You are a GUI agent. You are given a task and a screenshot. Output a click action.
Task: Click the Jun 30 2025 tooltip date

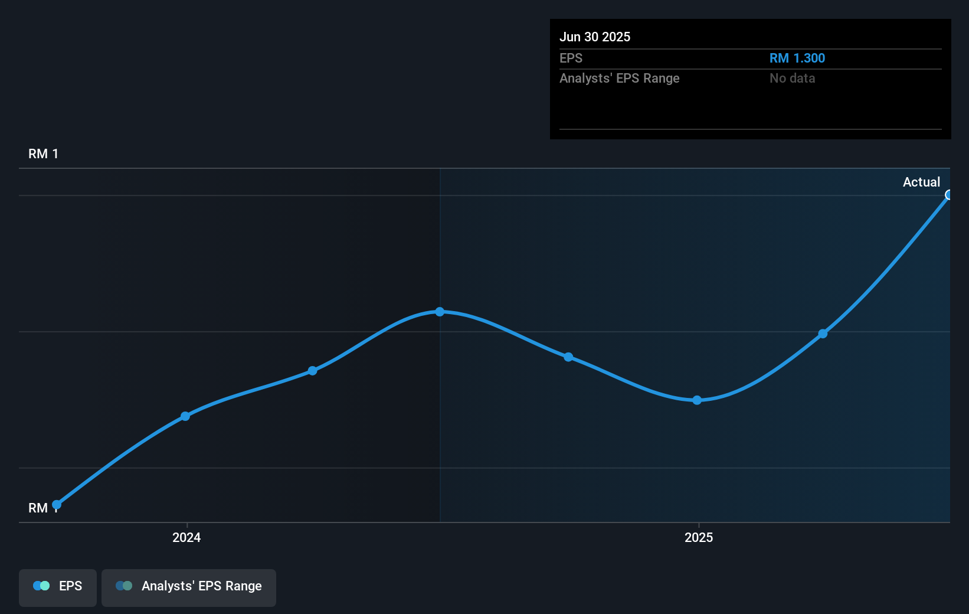595,37
